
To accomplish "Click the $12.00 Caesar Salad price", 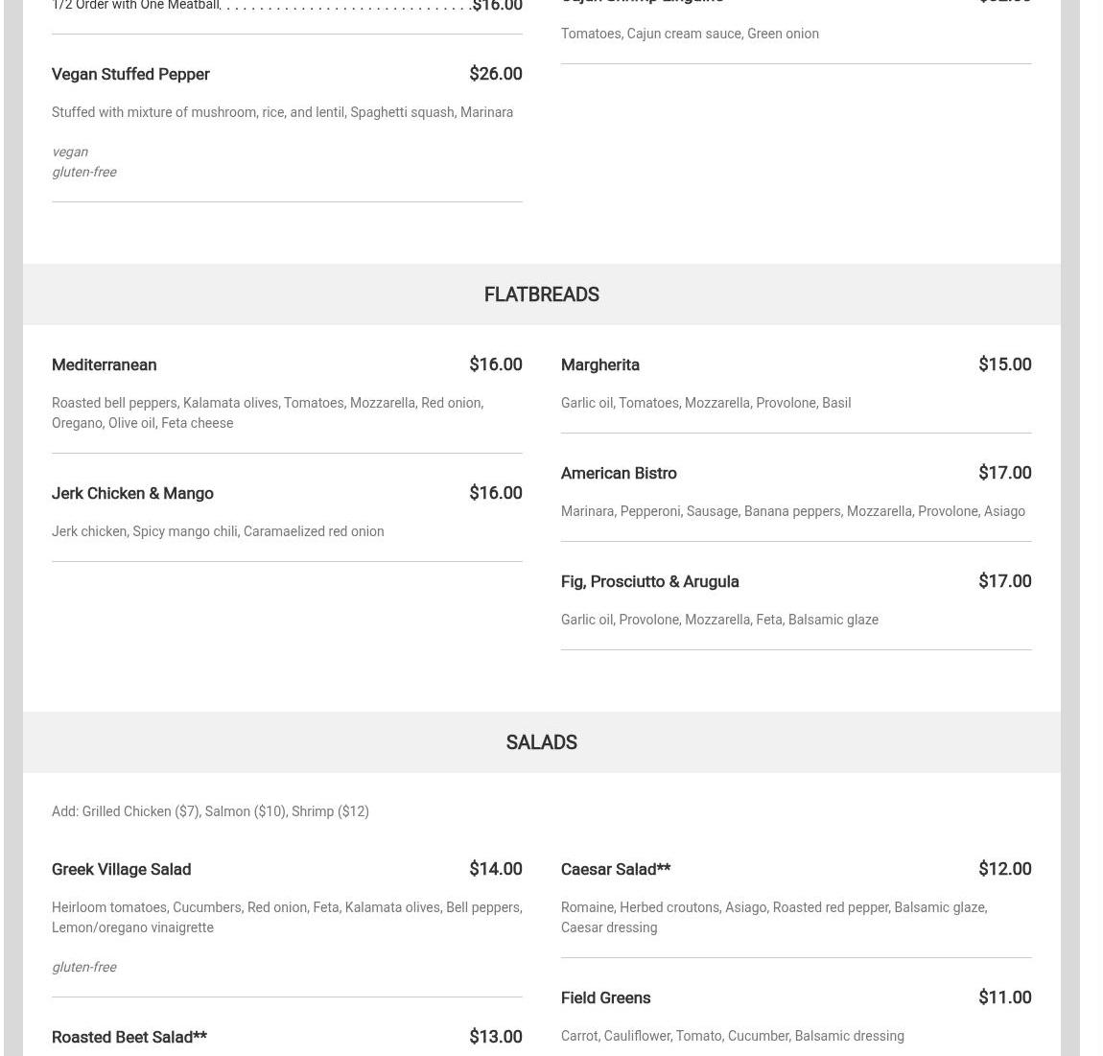I will [x=1004, y=869].
